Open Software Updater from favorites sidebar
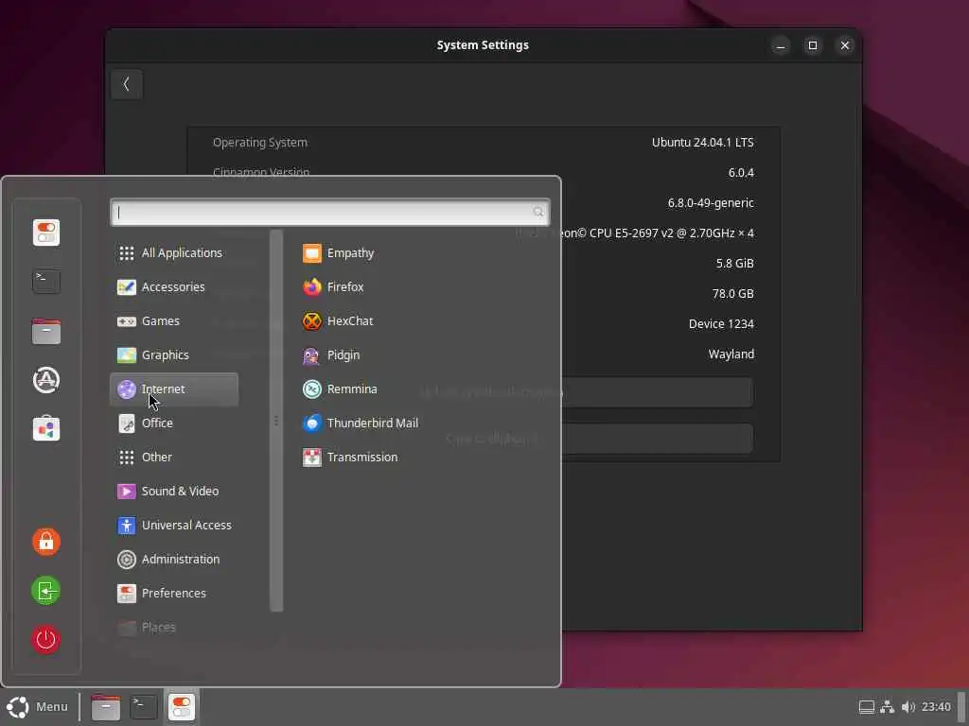The image size is (969, 726). [46, 380]
